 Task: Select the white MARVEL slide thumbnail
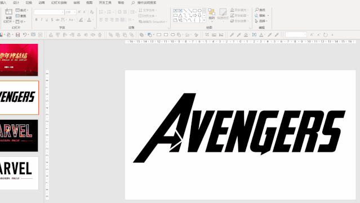[19, 173]
